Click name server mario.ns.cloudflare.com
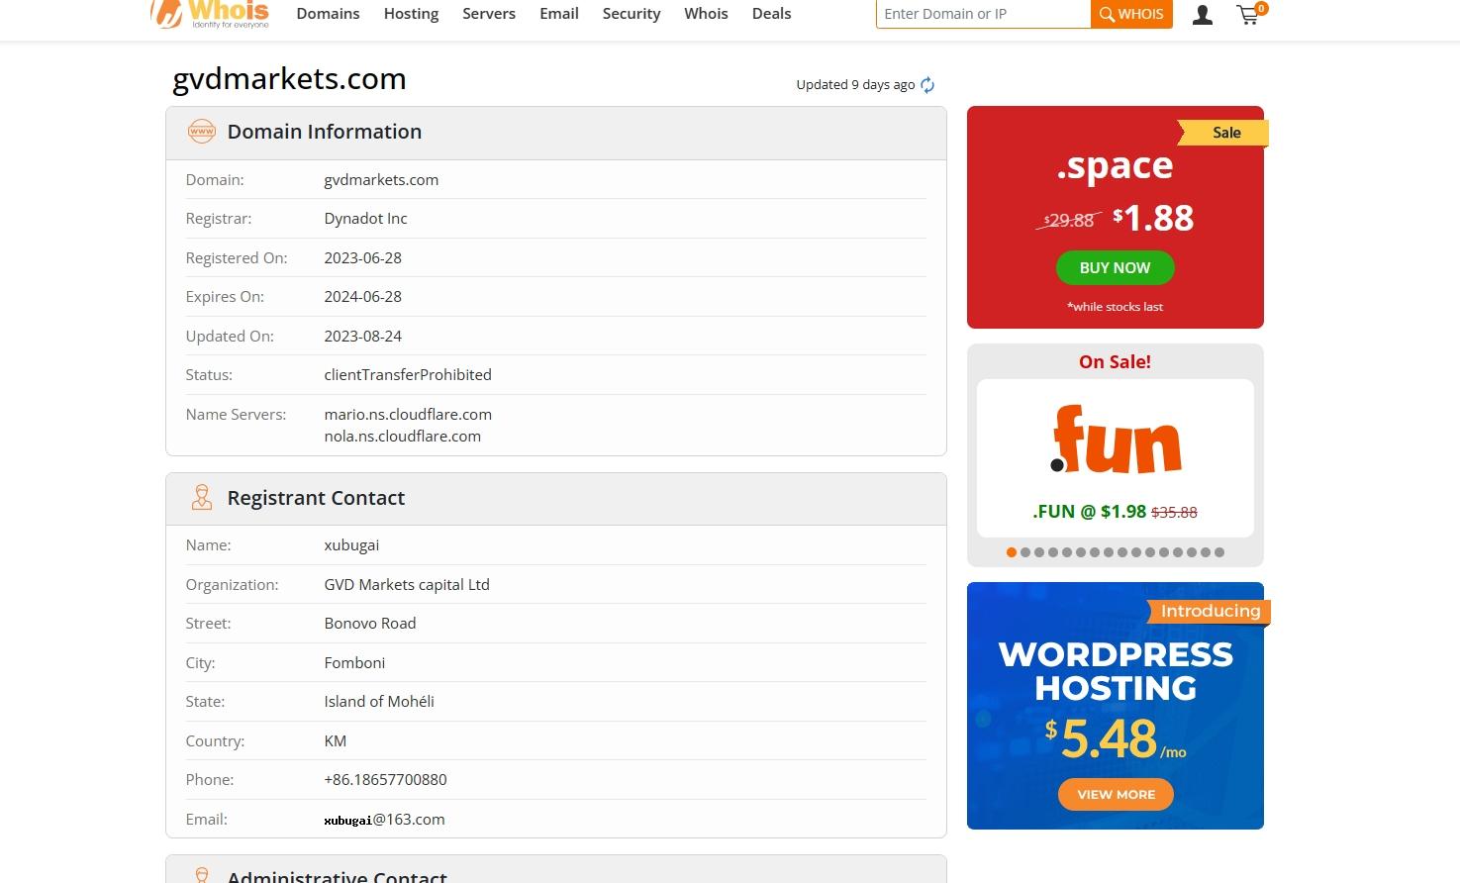This screenshot has width=1460, height=883. [x=408, y=414]
